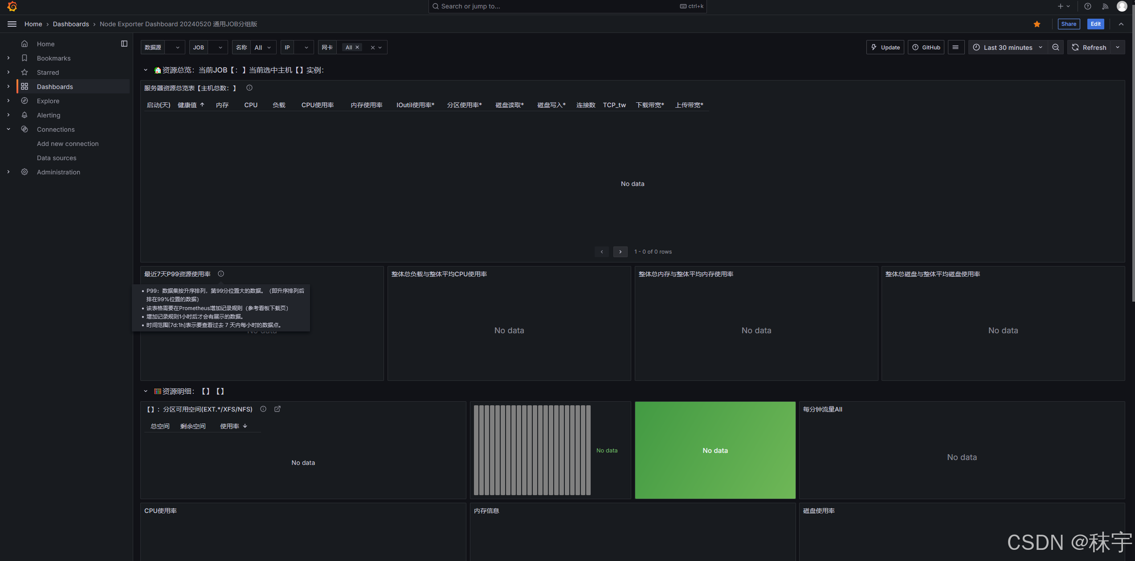The height and width of the screenshot is (561, 1135).
Task: Unstar dashboard via star icon
Action: tap(1037, 24)
